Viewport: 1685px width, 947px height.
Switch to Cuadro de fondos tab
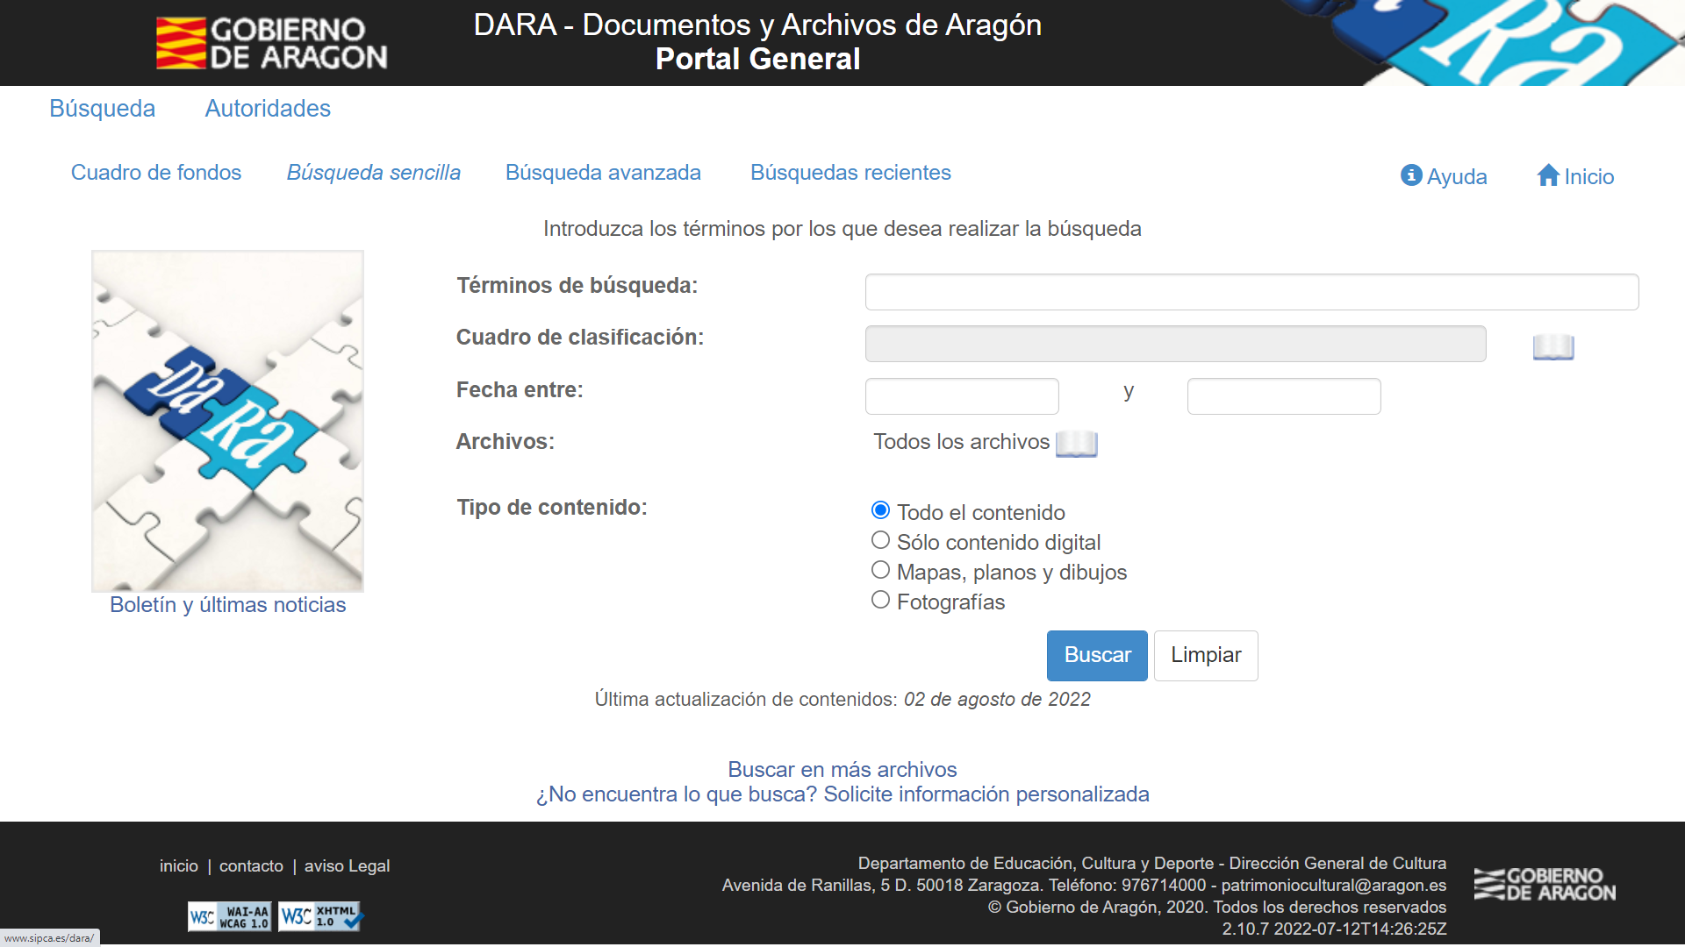[x=156, y=173]
